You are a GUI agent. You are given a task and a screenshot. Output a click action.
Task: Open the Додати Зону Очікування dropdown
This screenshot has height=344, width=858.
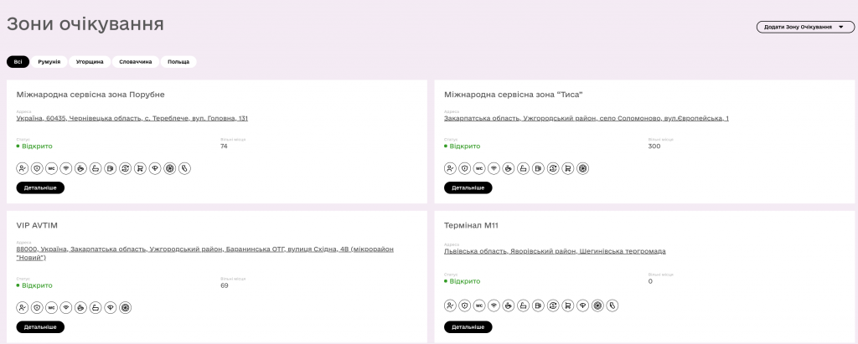click(x=805, y=27)
